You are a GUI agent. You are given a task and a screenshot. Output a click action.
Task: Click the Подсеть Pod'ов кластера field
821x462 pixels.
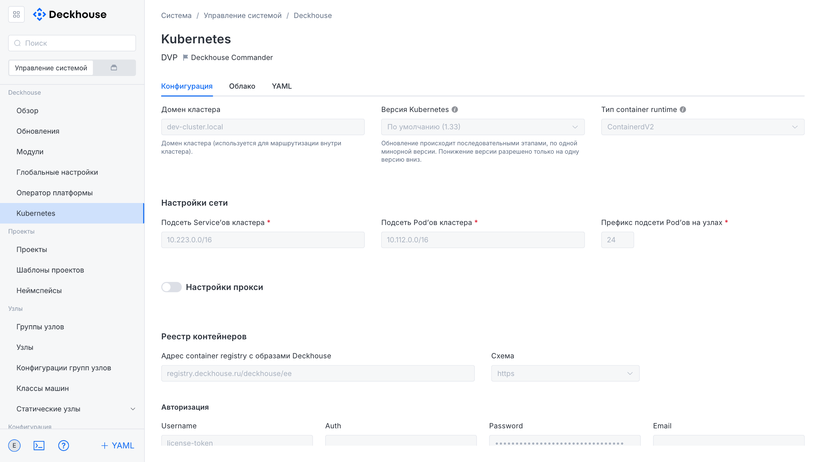[x=483, y=240]
